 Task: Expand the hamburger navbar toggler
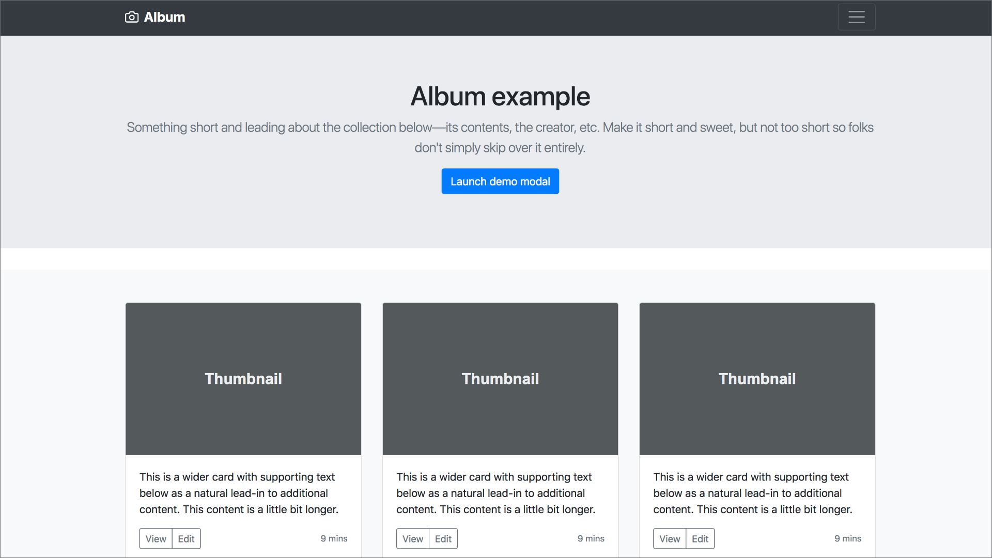(856, 17)
